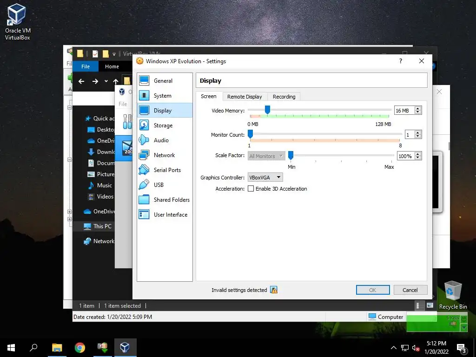Image resolution: width=476 pixels, height=357 pixels.
Task: Open the Audio settings category
Action: click(165, 140)
